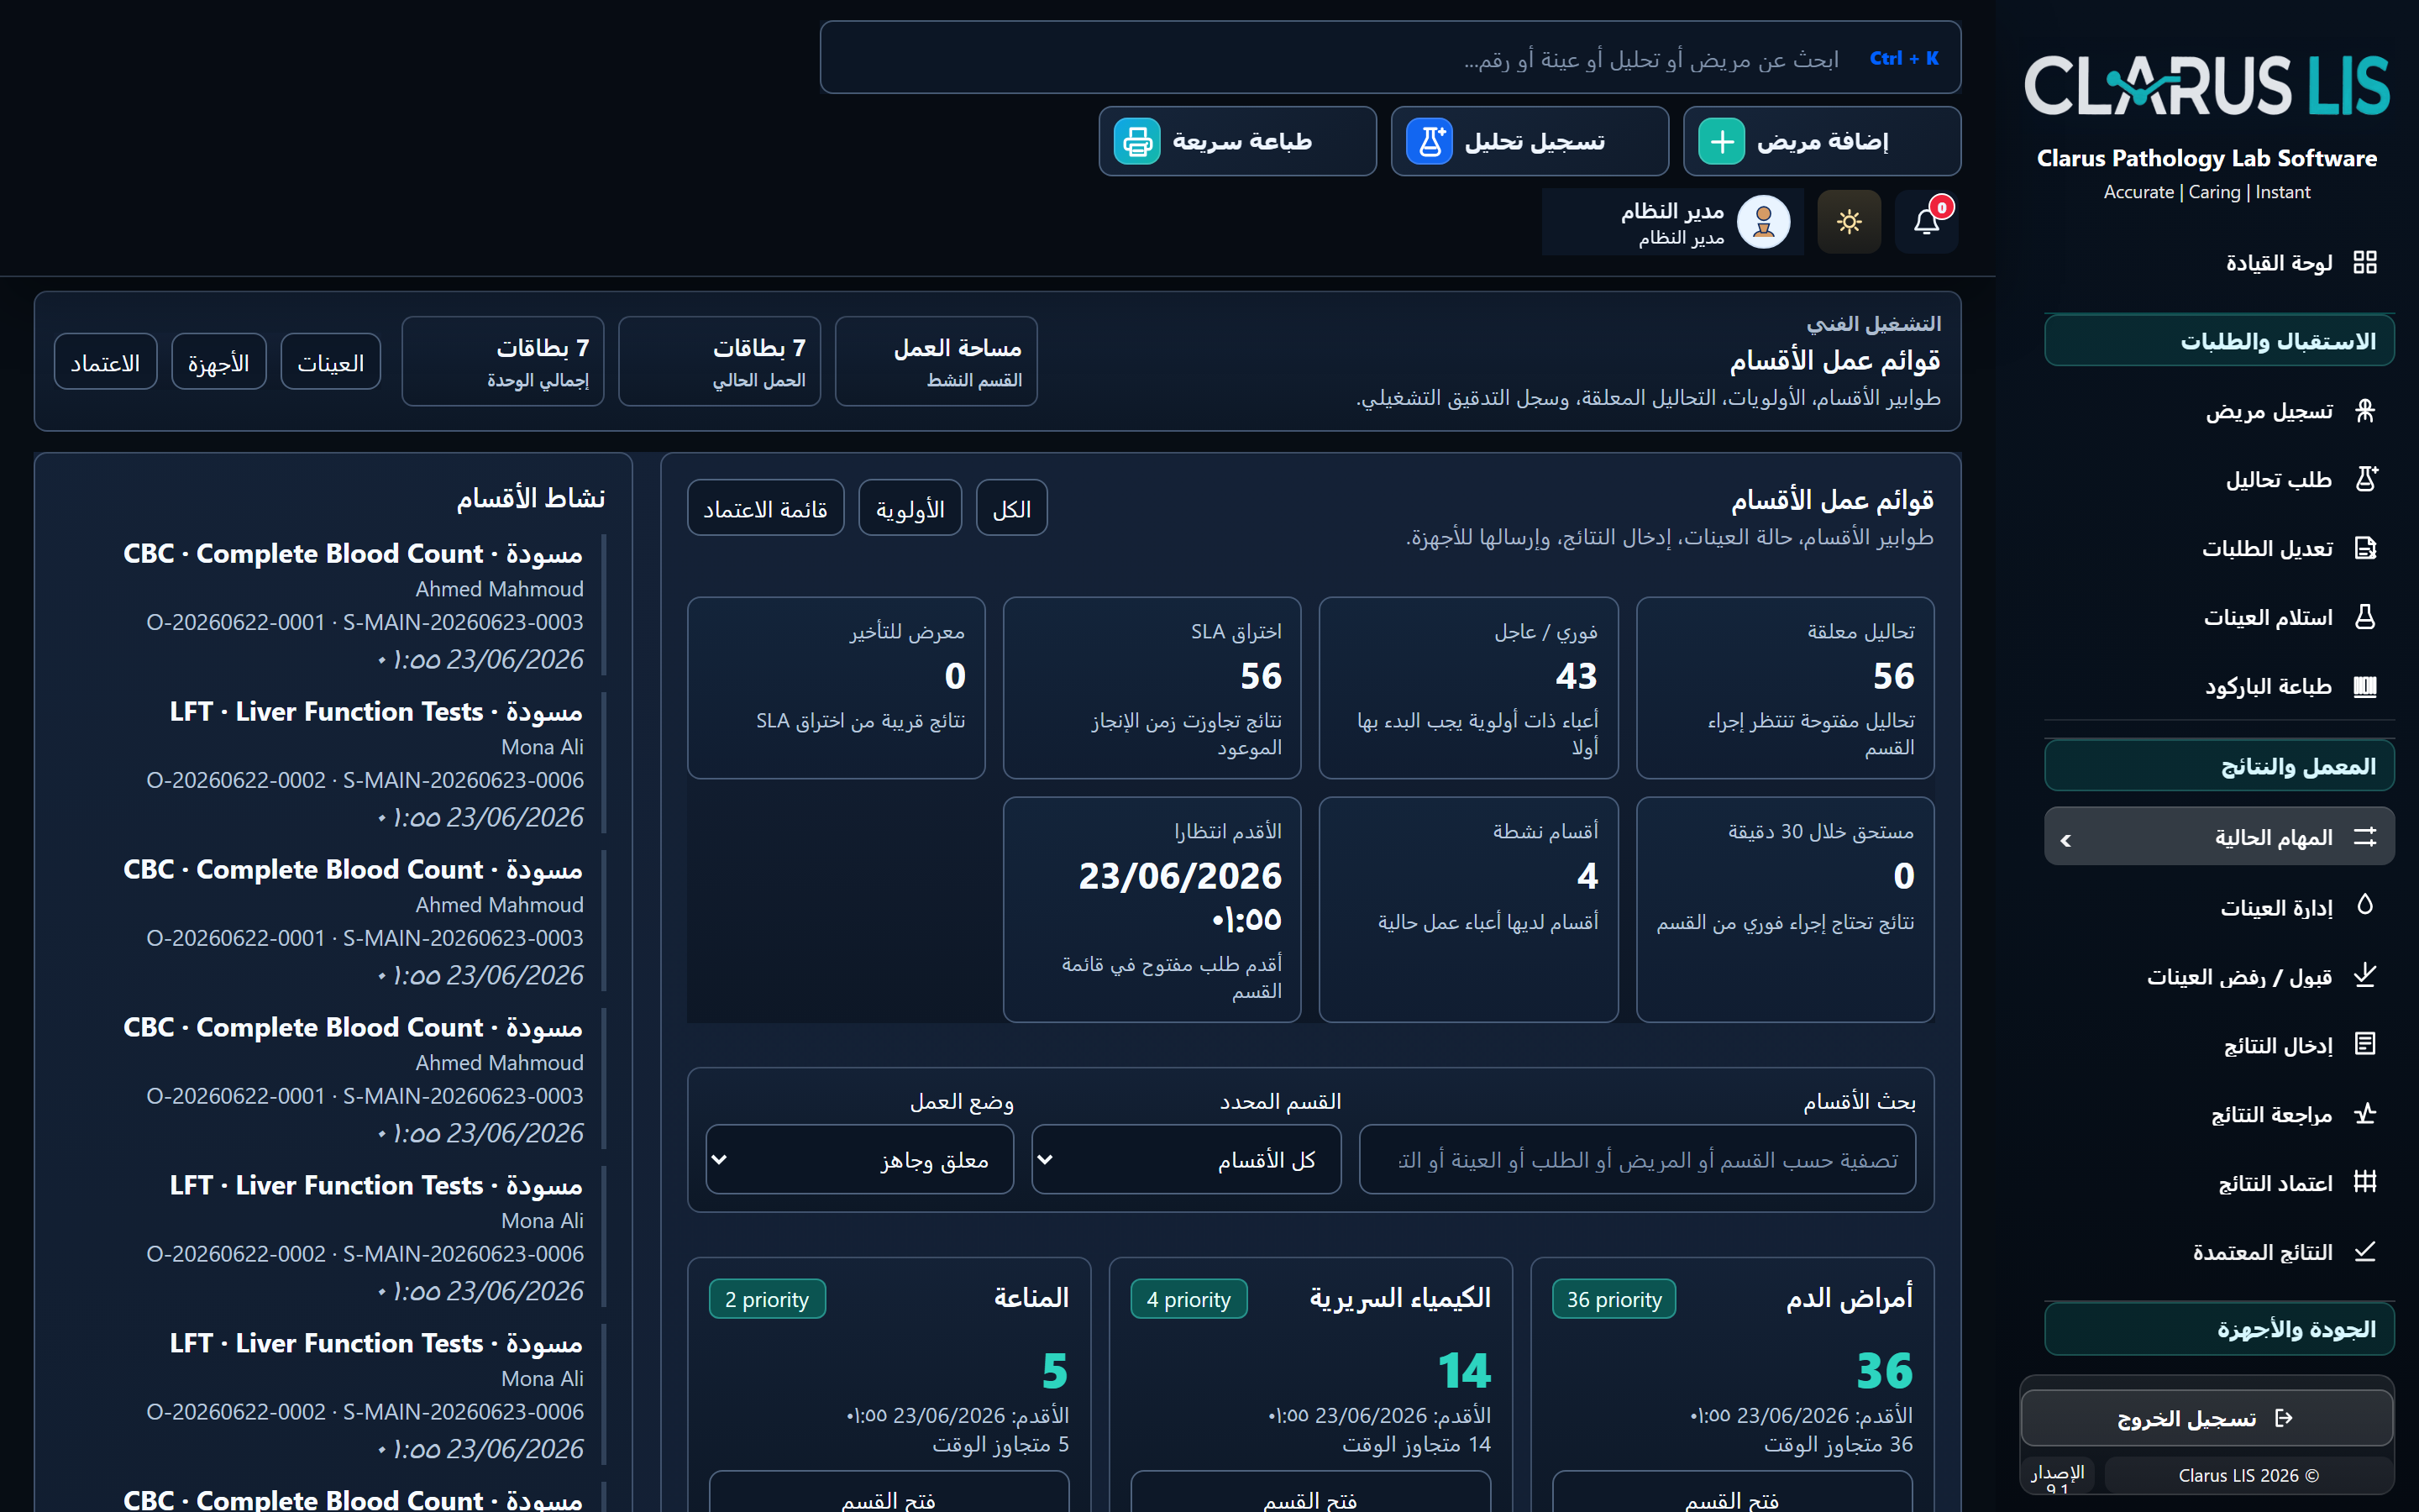Click the sliders icon next to المهام الحالية
Viewport: 2419px width, 1512px height.
point(2364,837)
